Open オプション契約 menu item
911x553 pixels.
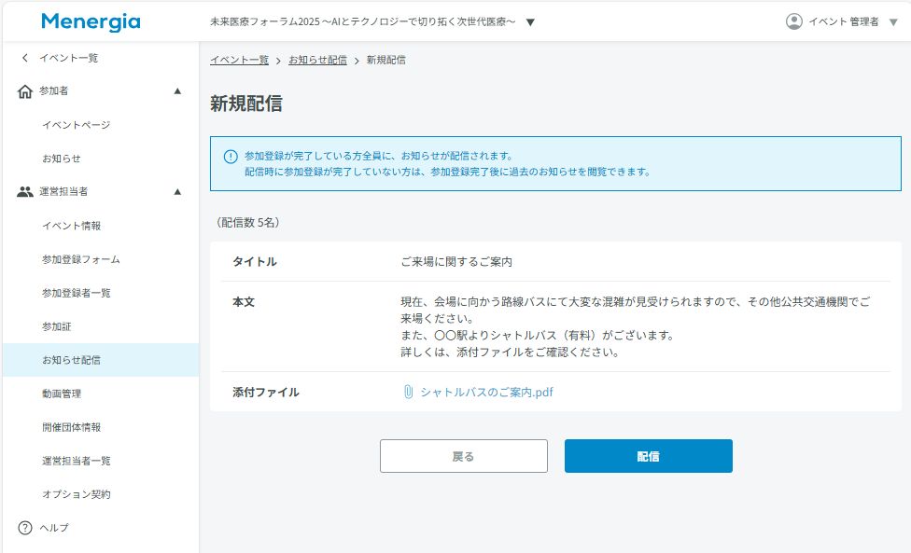coord(77,494)
